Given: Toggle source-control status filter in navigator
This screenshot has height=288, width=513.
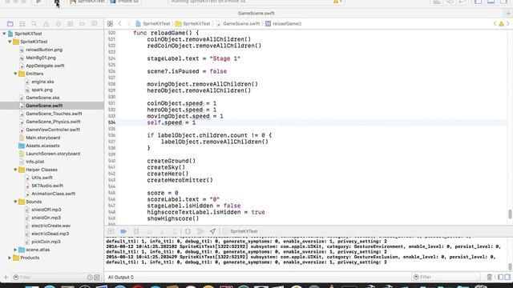Looking at the screenshot, I should point(97,278).
